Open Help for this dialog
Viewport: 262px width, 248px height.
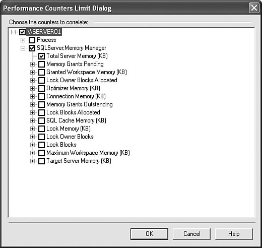pyautogui.click(x=234, y=234)
